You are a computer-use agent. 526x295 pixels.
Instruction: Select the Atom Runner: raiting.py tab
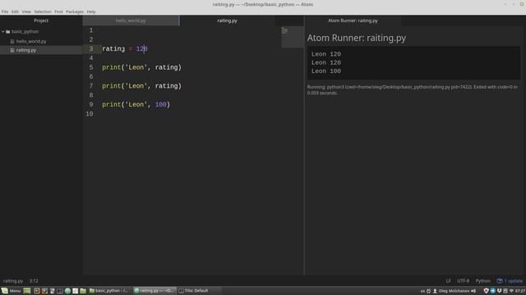pyautogui.click(x=353, y=20)
